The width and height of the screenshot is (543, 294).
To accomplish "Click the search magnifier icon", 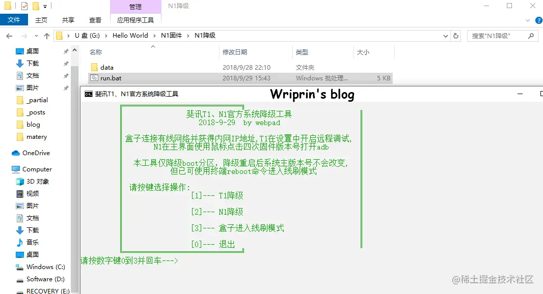I will click(x=531, y=36).
